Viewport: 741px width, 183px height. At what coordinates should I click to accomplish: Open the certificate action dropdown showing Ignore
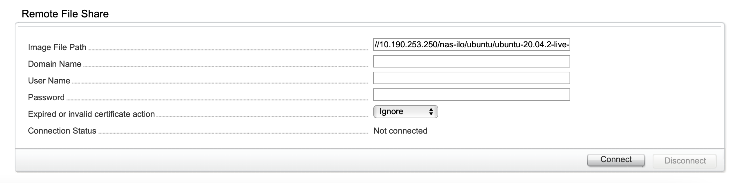coord(405,112)
